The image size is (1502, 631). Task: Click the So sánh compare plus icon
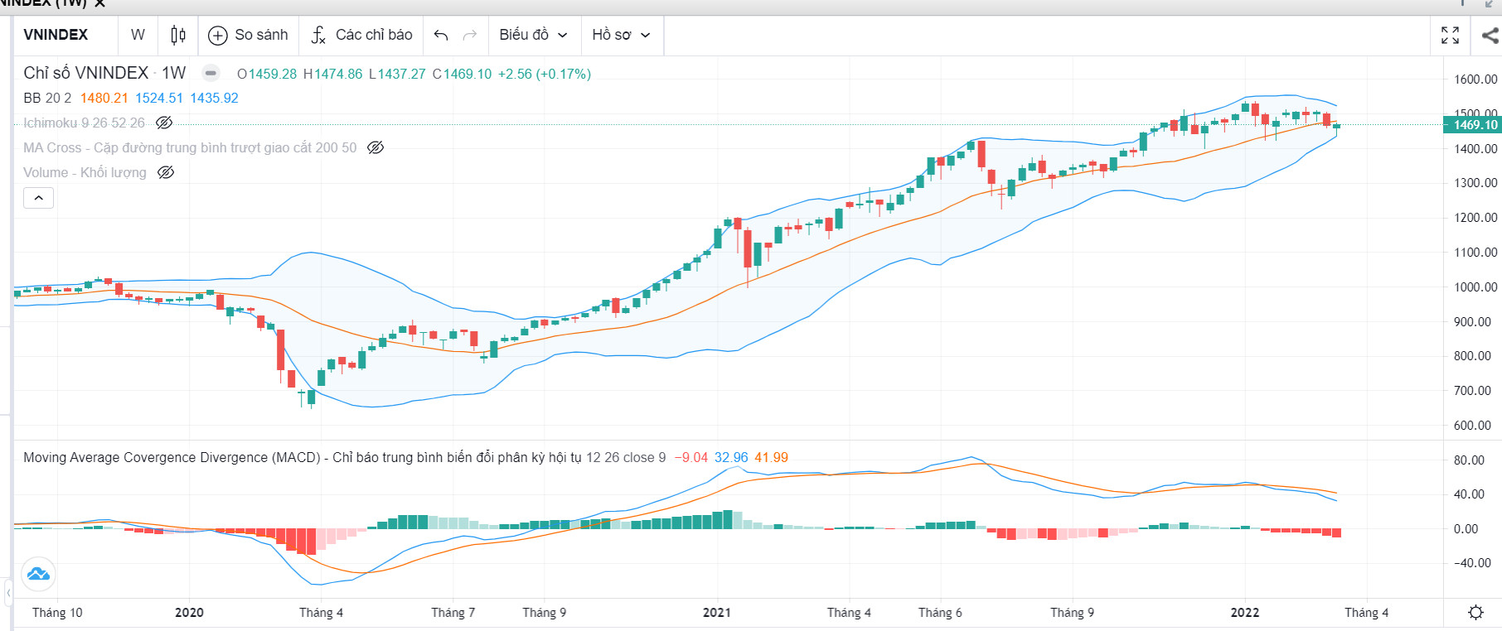pos(217,35)
